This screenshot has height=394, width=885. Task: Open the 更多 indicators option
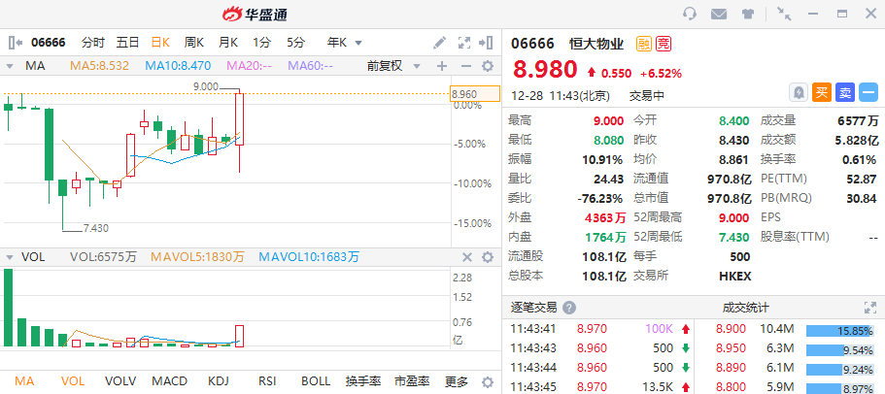tap(456, 381)
